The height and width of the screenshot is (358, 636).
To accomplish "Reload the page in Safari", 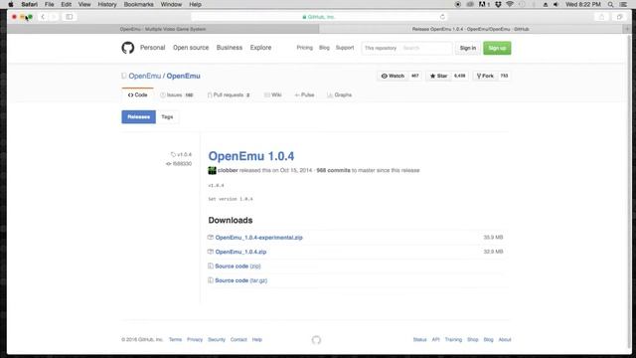I will pyautogui.click(x=442, y=17).
